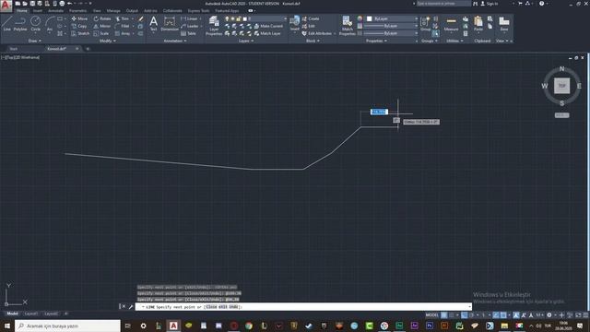Toggle the layer freeze sun icon
This screenshot has height=332, width=590.
232,18
